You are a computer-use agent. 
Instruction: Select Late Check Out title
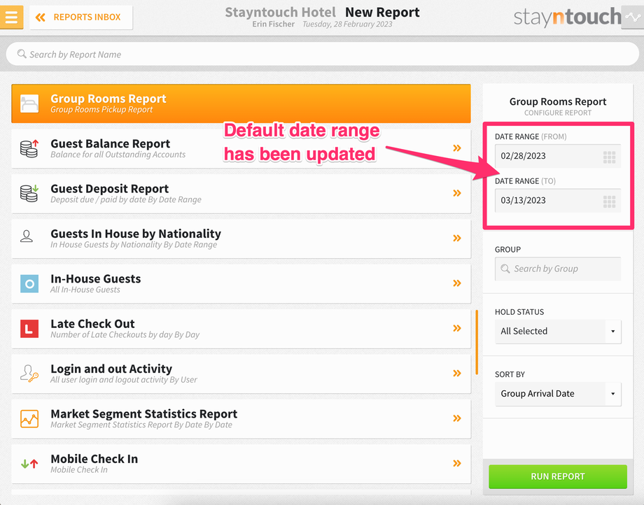[92, 324]
